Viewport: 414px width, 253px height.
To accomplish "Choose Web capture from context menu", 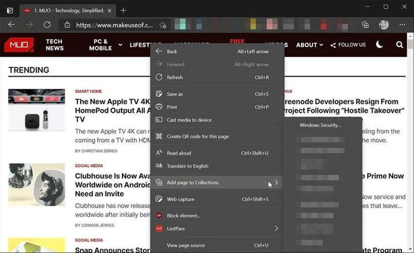I will click(x=180, y=199).
